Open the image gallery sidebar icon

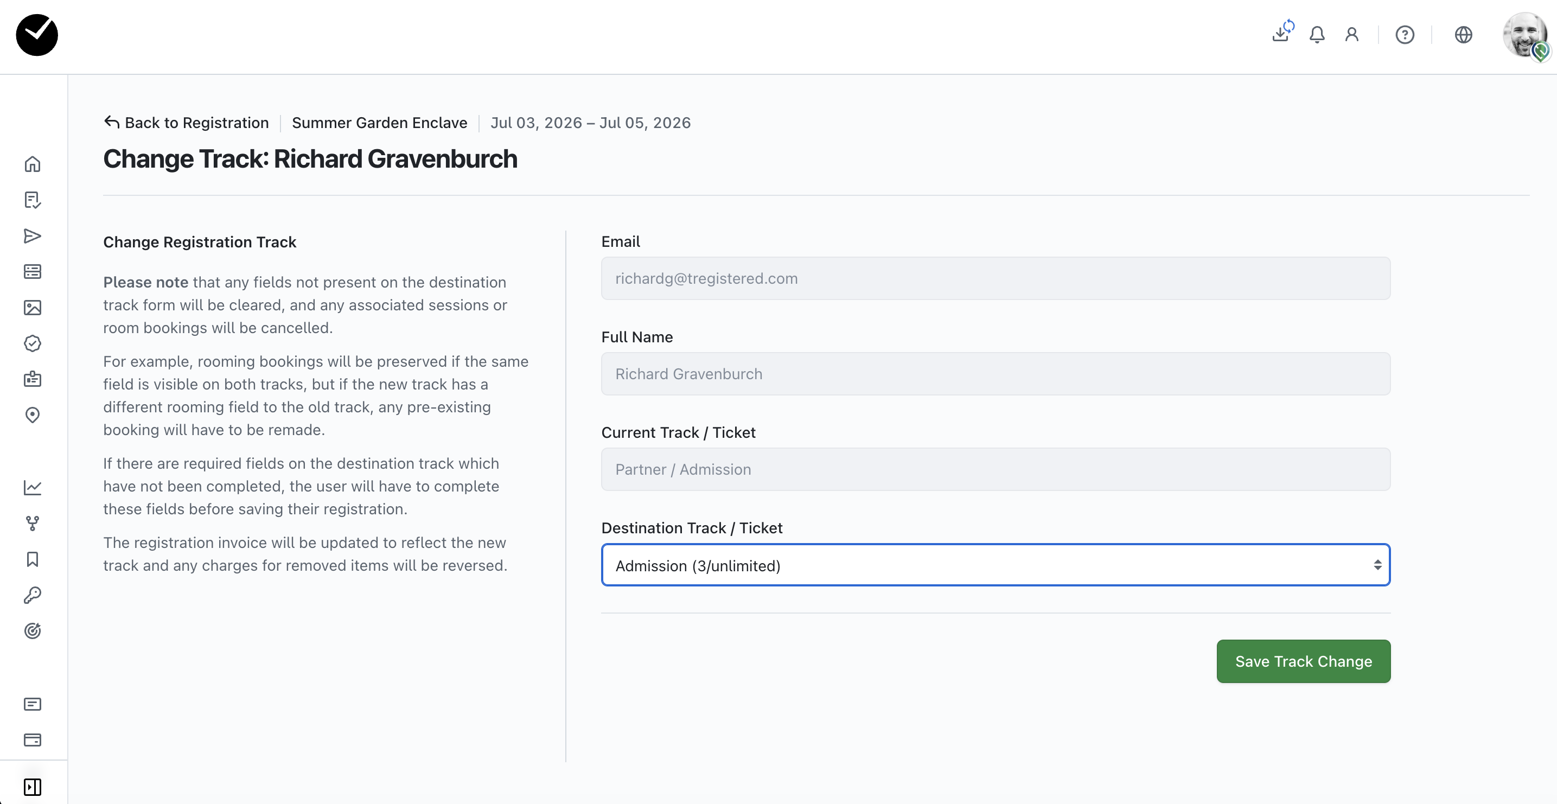[x=33, y=308]
